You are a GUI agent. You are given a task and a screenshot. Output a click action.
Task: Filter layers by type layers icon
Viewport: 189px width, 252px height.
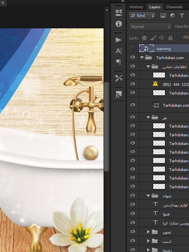(x=182, y=15)
